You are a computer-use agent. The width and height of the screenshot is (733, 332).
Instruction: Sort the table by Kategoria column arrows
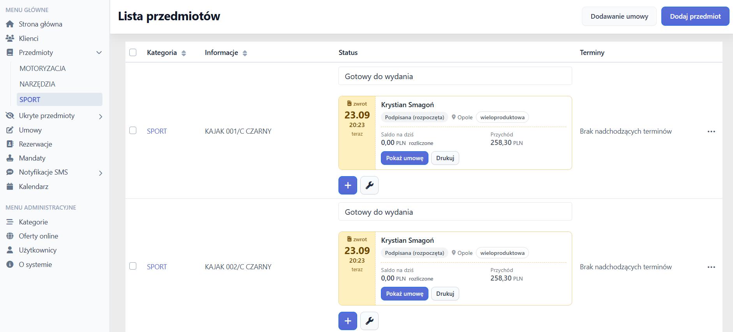pyautogui.click(x=184, y=53)
